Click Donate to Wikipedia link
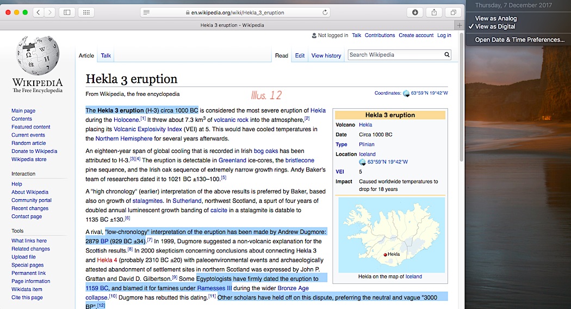Screen dimensions: 571x309 pos(34,151)
